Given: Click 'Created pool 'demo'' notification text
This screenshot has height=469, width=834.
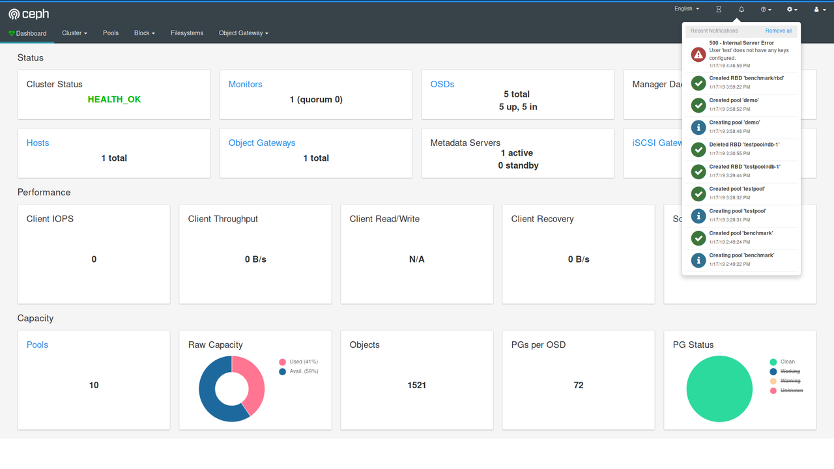Looking at the screenshot, I should 734,100.
